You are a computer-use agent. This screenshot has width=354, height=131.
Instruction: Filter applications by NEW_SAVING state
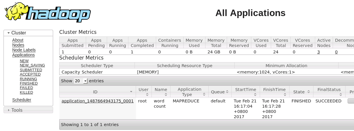tap(32, 65)
